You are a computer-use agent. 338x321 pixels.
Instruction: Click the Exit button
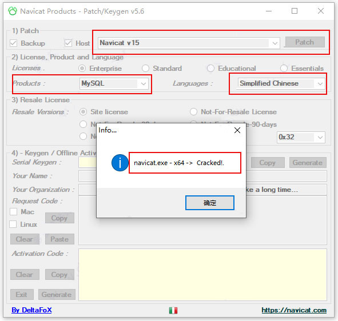pos(22,294)
